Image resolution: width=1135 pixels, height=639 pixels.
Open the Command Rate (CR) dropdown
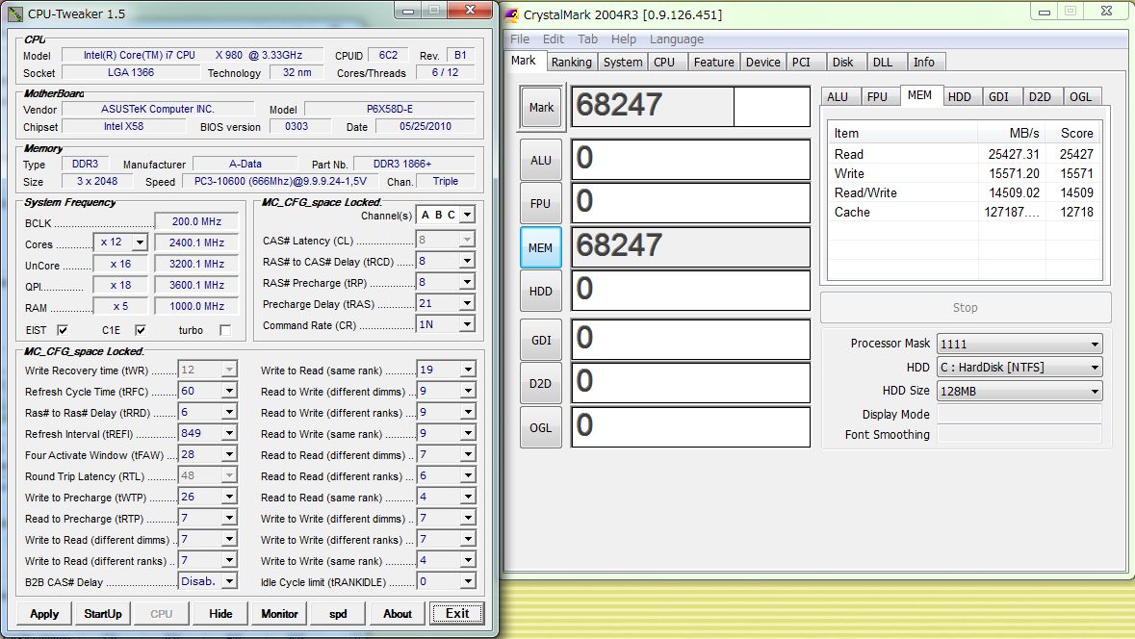[467, 324]
